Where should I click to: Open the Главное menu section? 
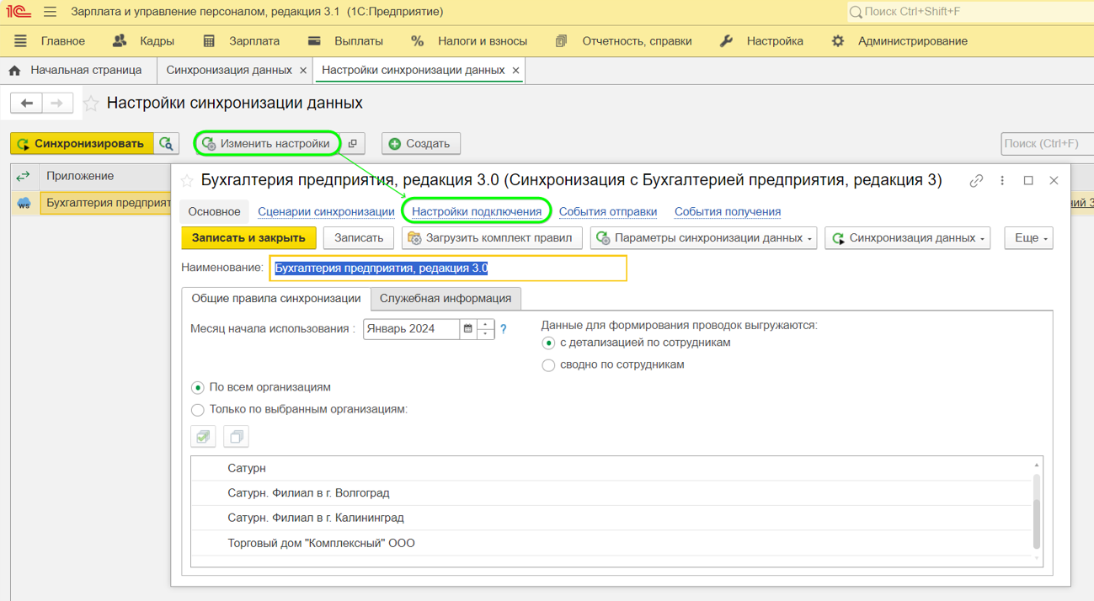pos(63,41)
